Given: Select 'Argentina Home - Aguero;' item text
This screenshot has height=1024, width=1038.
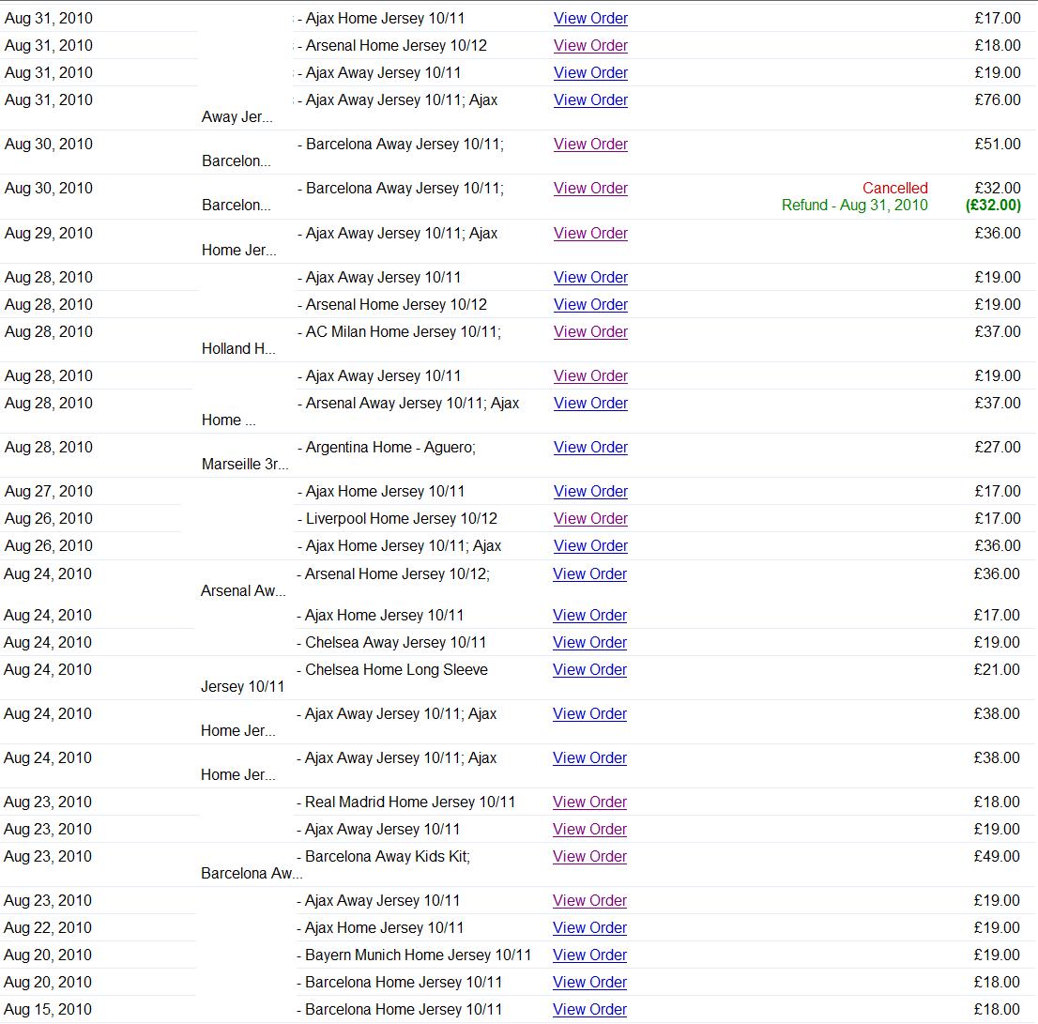Looking at the screenshot, I should point(390,448).
